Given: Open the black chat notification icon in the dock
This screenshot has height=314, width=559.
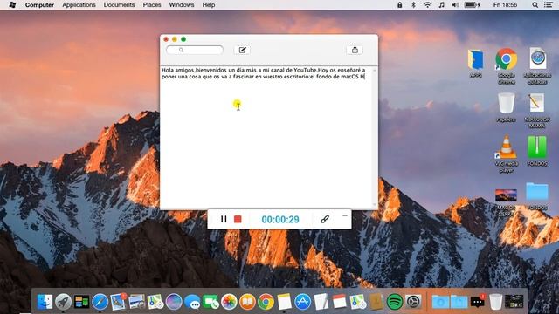Looking at the screenshot, I should 478,302.
